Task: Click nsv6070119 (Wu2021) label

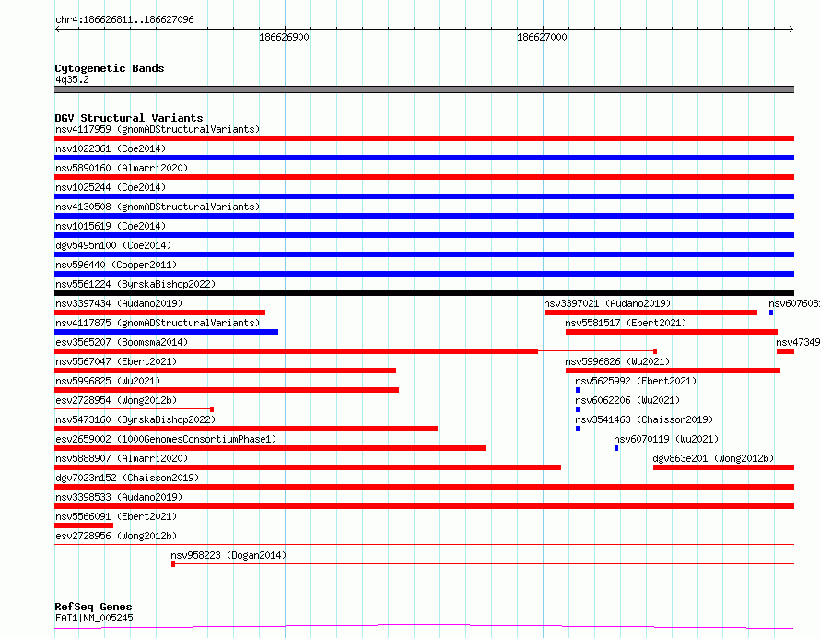Action: coord(666,439)
